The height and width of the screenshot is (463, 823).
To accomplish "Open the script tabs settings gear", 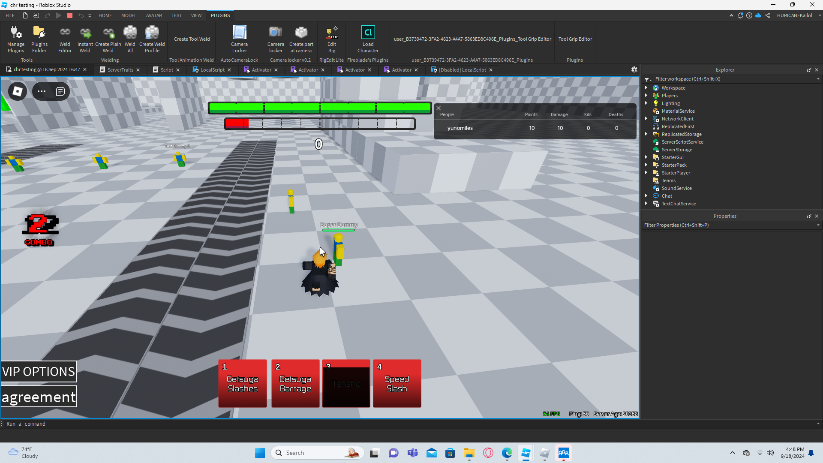I will pyautogui.click(x=634, y=69).
